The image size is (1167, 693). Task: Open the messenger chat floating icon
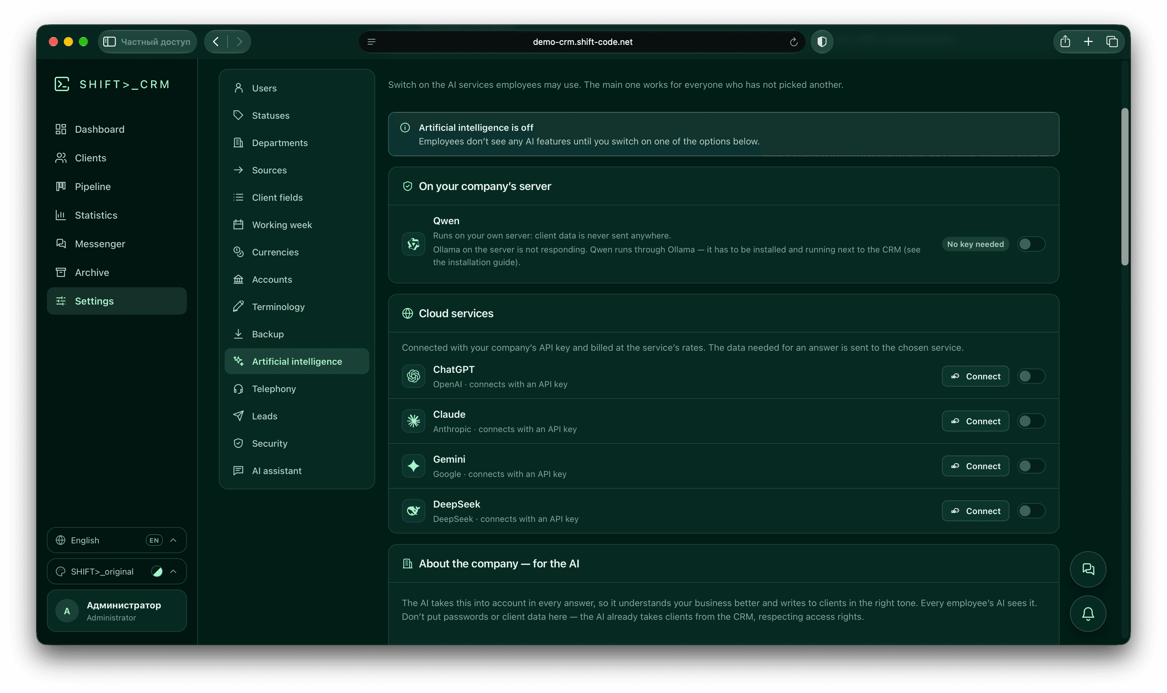tap(1088, 569)
